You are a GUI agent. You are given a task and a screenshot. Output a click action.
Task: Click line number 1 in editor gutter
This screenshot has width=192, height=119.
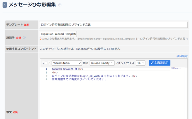[46, 69]
